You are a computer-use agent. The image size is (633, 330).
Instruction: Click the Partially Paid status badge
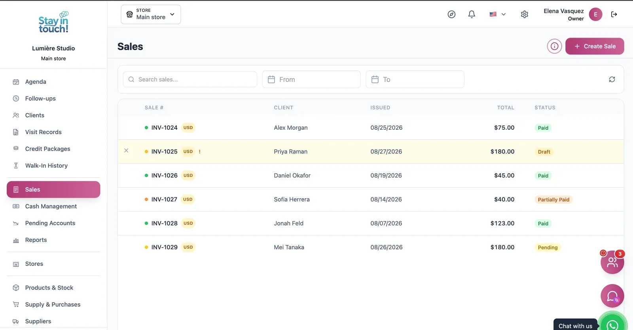(x=553, y=200)
